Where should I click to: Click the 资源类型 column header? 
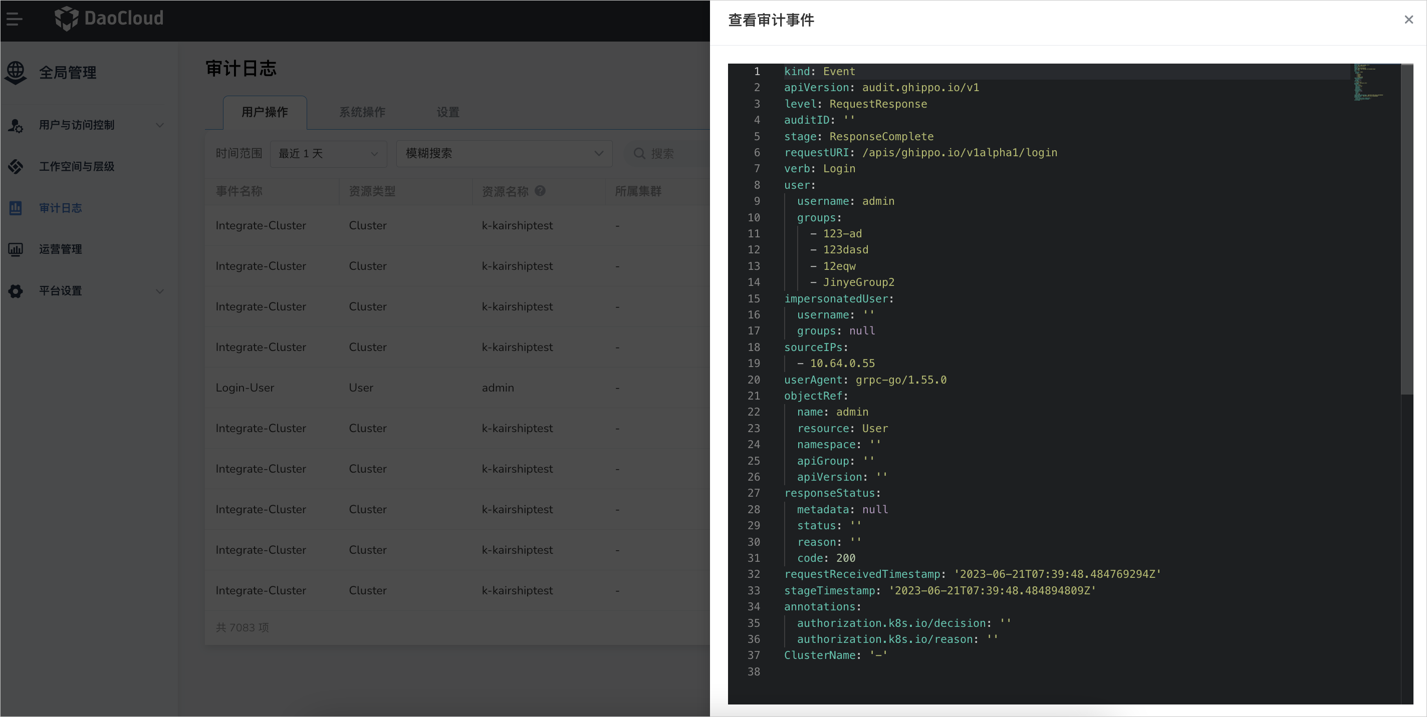pos(372,191)
